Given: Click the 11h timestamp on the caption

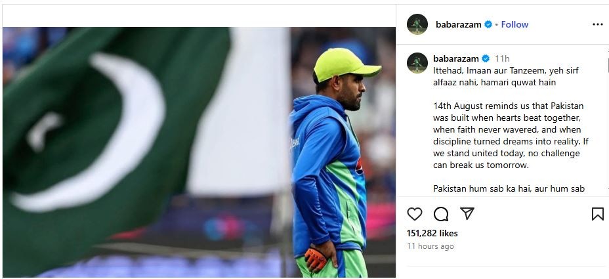Looking at the screenshot, I should tap(502, 58).
